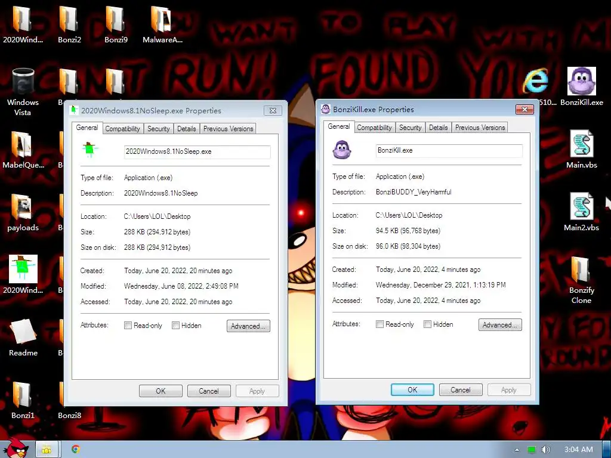Viewport: 611px width, 458px height.
Task: Open the volume speaker tray icon
Action: (545, 450)
